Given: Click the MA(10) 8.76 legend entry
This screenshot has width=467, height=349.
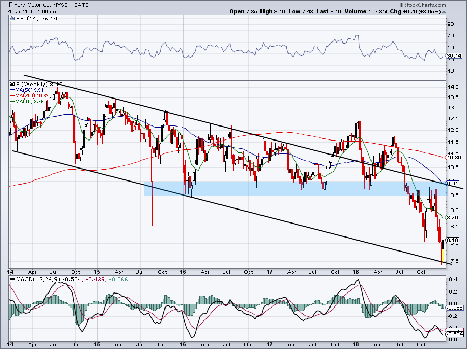Looking at the screenshot, I should pyautogui.click(x=27, y=102).
